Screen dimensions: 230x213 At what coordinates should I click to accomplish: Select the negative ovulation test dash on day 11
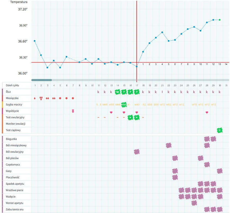pyautogui.click(x=98, y=117)
